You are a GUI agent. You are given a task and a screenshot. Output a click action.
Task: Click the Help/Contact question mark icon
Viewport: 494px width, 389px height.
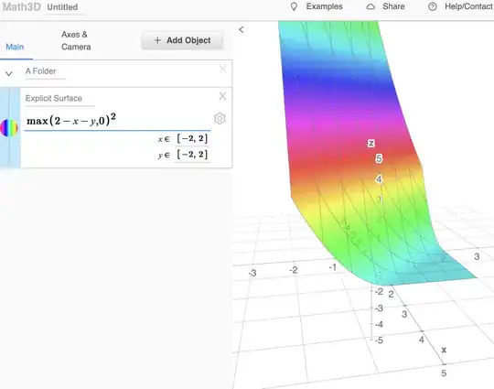[432, 6]
